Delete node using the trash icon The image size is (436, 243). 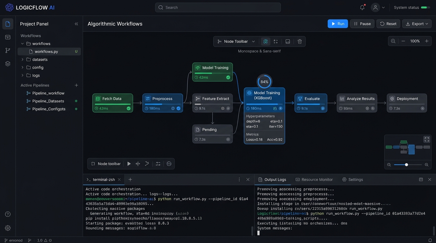300,41
